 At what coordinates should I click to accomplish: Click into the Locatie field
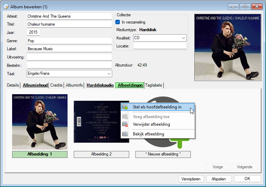point(160,46)
